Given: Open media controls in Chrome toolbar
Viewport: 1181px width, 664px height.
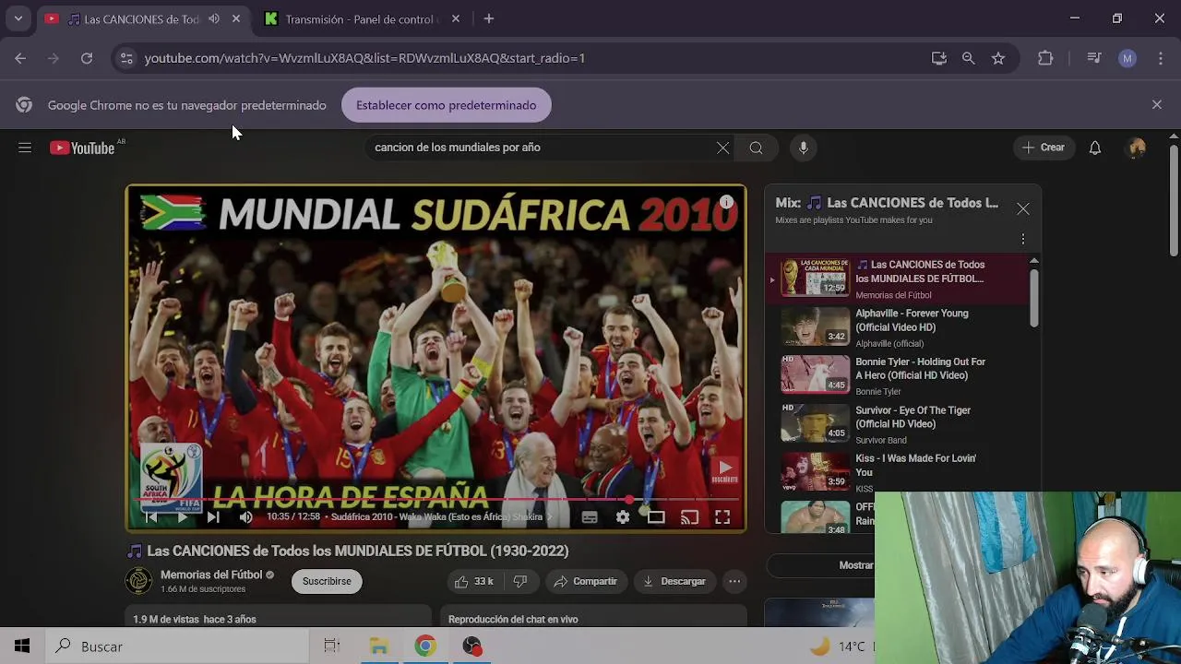Looking at the screenshot, I should (1094, 58).
